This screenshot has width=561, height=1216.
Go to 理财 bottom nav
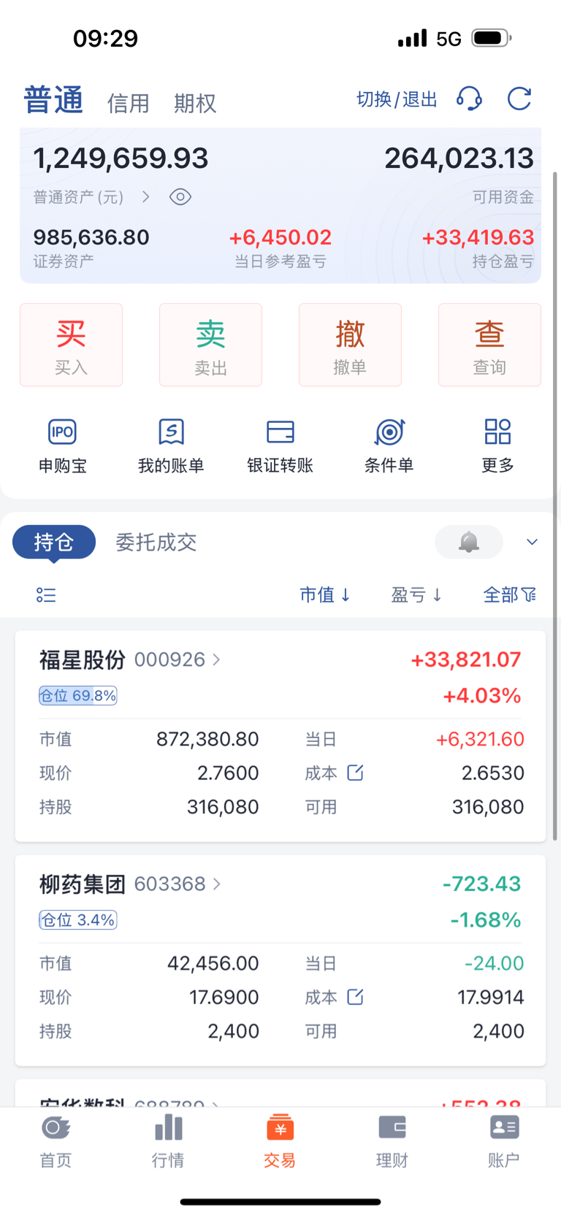(392, 1142)
